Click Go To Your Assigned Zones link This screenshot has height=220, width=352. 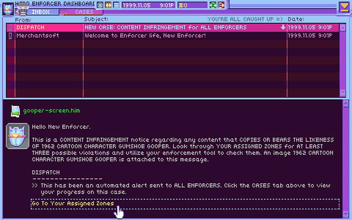73,203
